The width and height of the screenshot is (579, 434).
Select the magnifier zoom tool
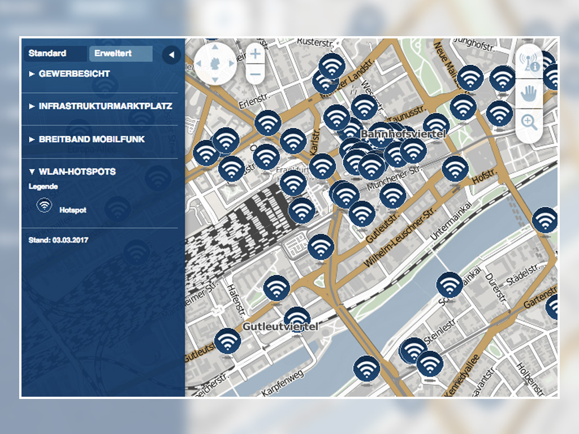(x=529, y=122)
